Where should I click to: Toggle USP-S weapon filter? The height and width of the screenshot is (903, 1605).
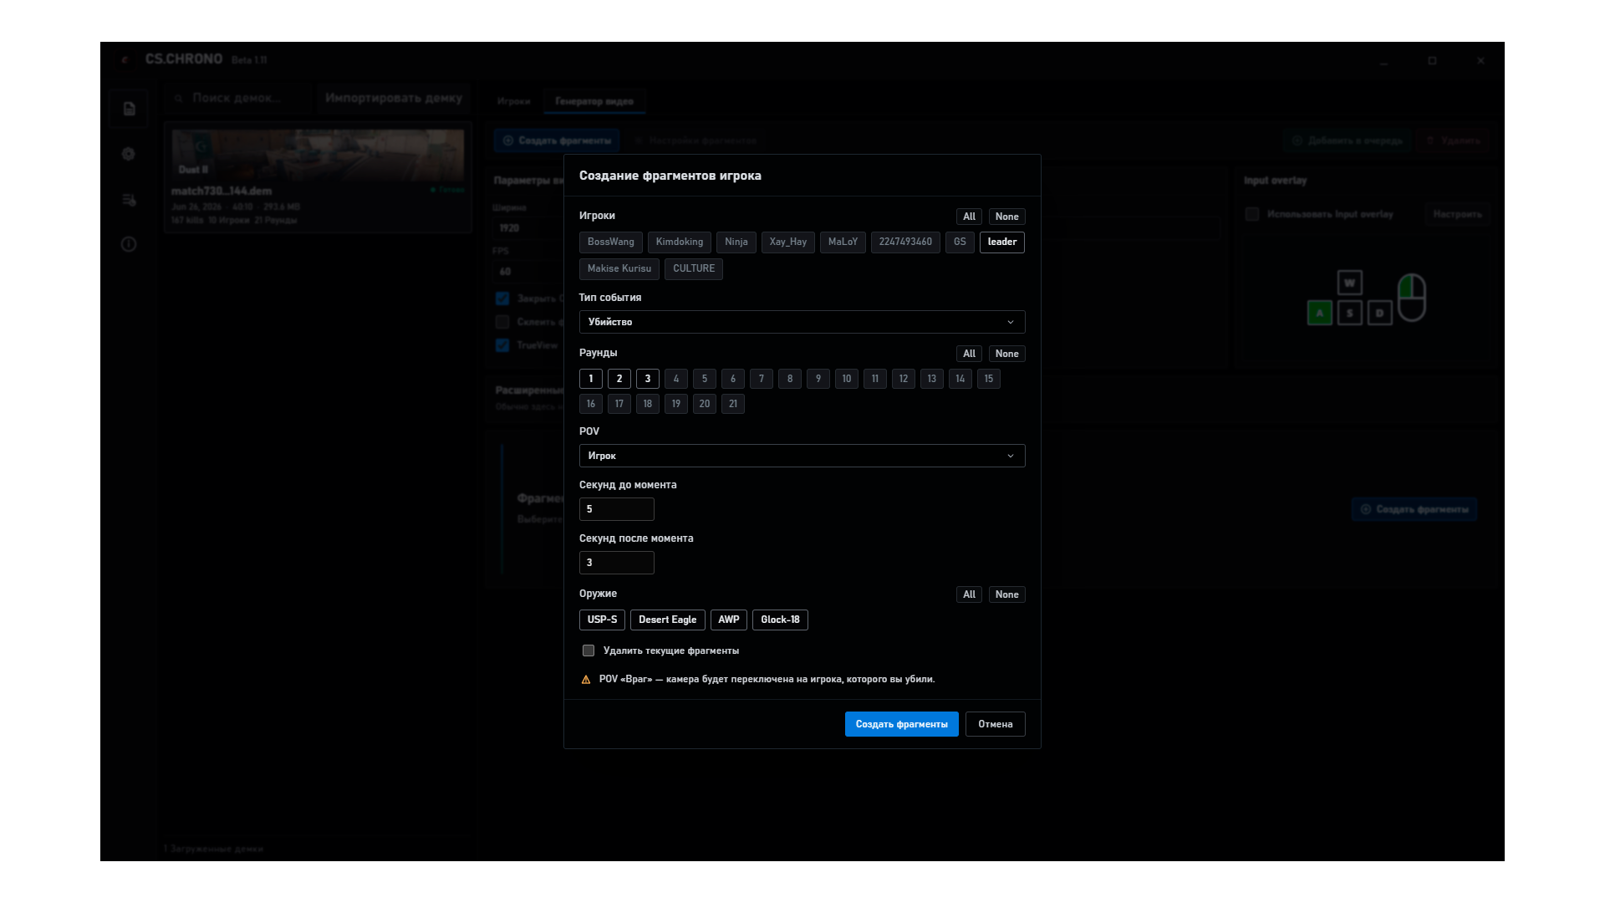coord(602,620)
